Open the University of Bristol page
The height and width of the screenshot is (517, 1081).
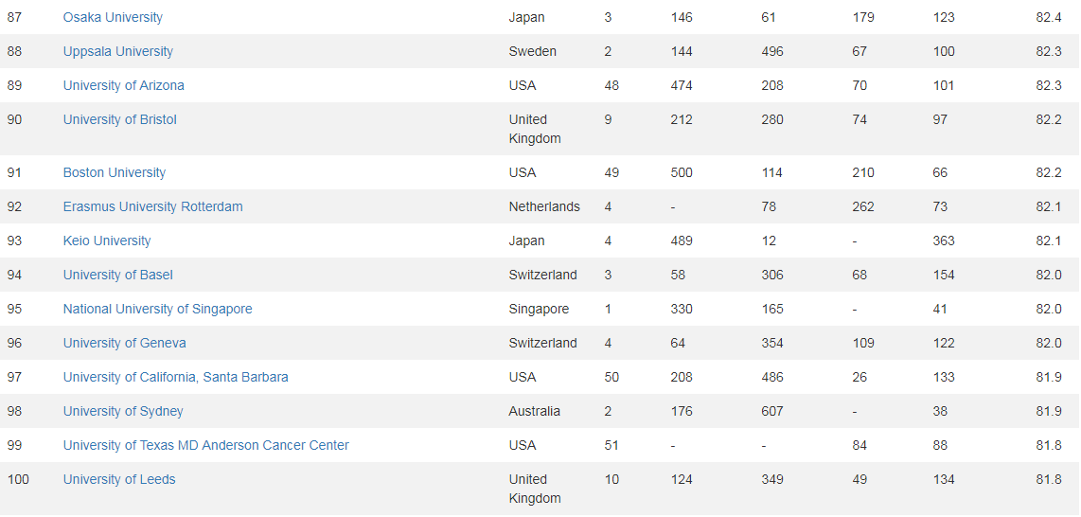(120, 120)
